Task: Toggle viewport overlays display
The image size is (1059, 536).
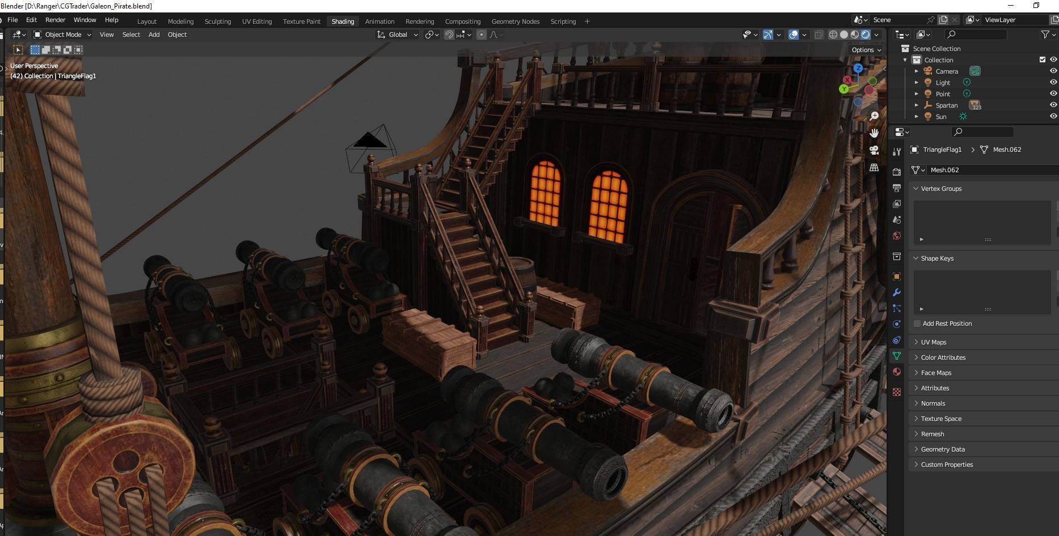Action: click(794, 35)
